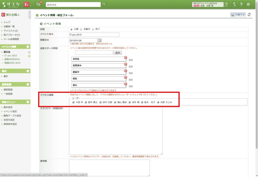Open the help question mark icon
The height and width of the screenshot is (177, 258).
point(241,4)
